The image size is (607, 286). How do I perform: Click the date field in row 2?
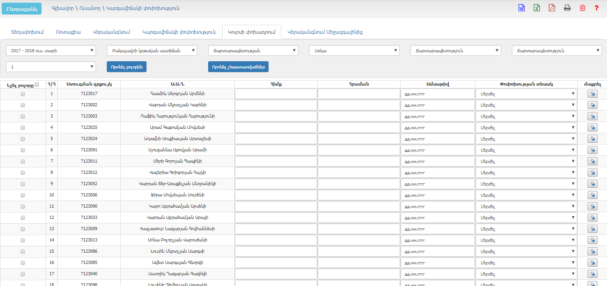pos(437,105)
